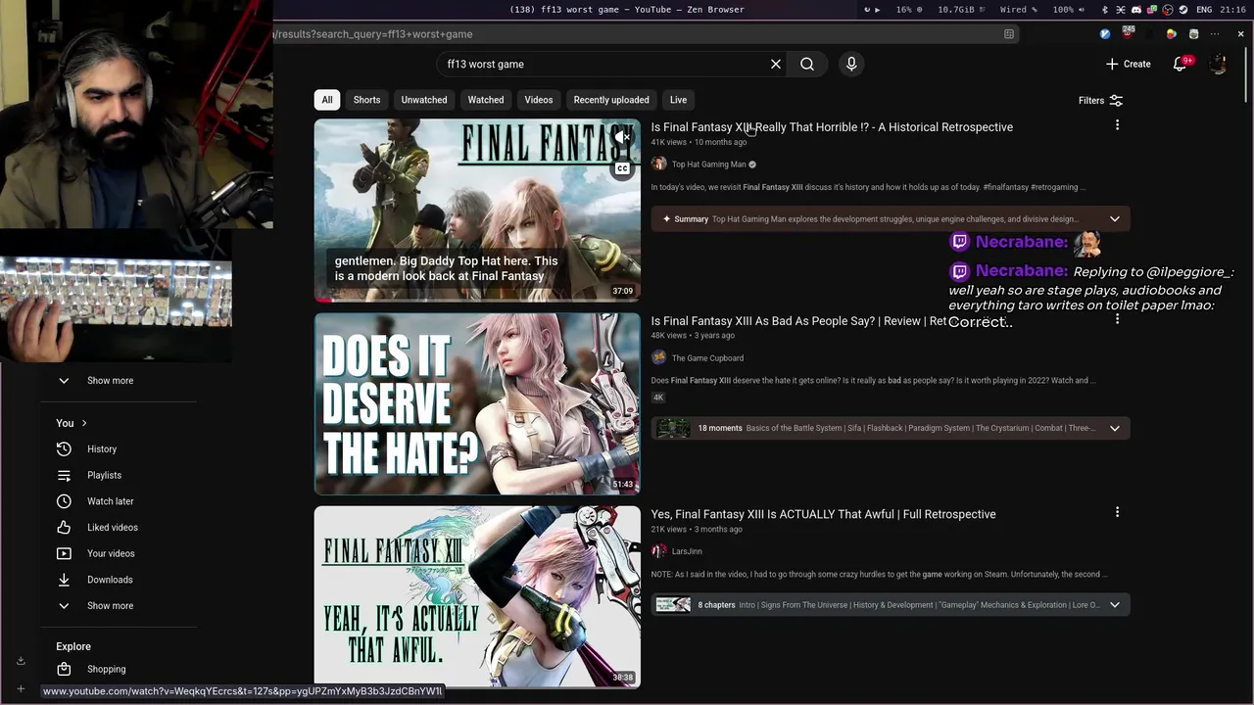Open options for Top Hat Gaming video
The height and width of the screenshot is (705, 1254).
pyautogui.click(x=1117, y=125)
